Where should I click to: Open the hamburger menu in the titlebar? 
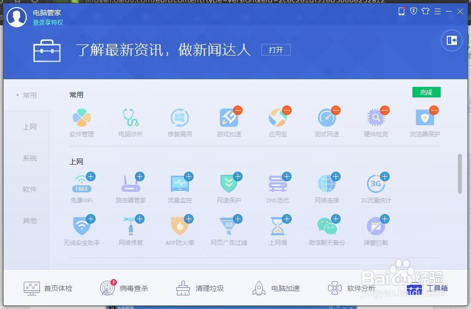[x=437, y=11]
